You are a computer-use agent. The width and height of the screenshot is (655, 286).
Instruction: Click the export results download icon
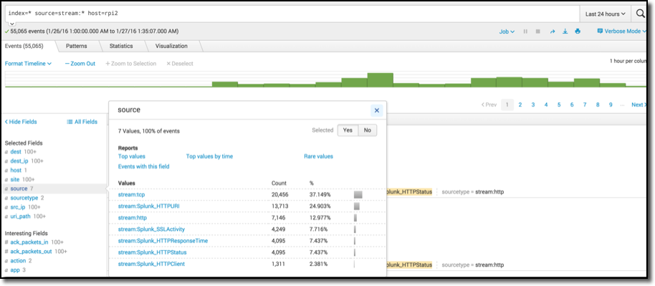pyautogui.click(x=565, y=32)
